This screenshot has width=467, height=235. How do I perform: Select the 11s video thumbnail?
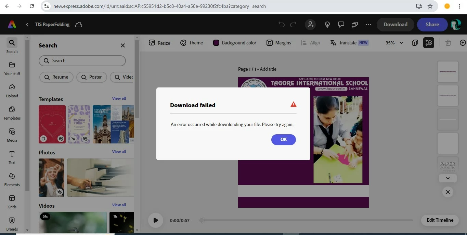point(122,222)
